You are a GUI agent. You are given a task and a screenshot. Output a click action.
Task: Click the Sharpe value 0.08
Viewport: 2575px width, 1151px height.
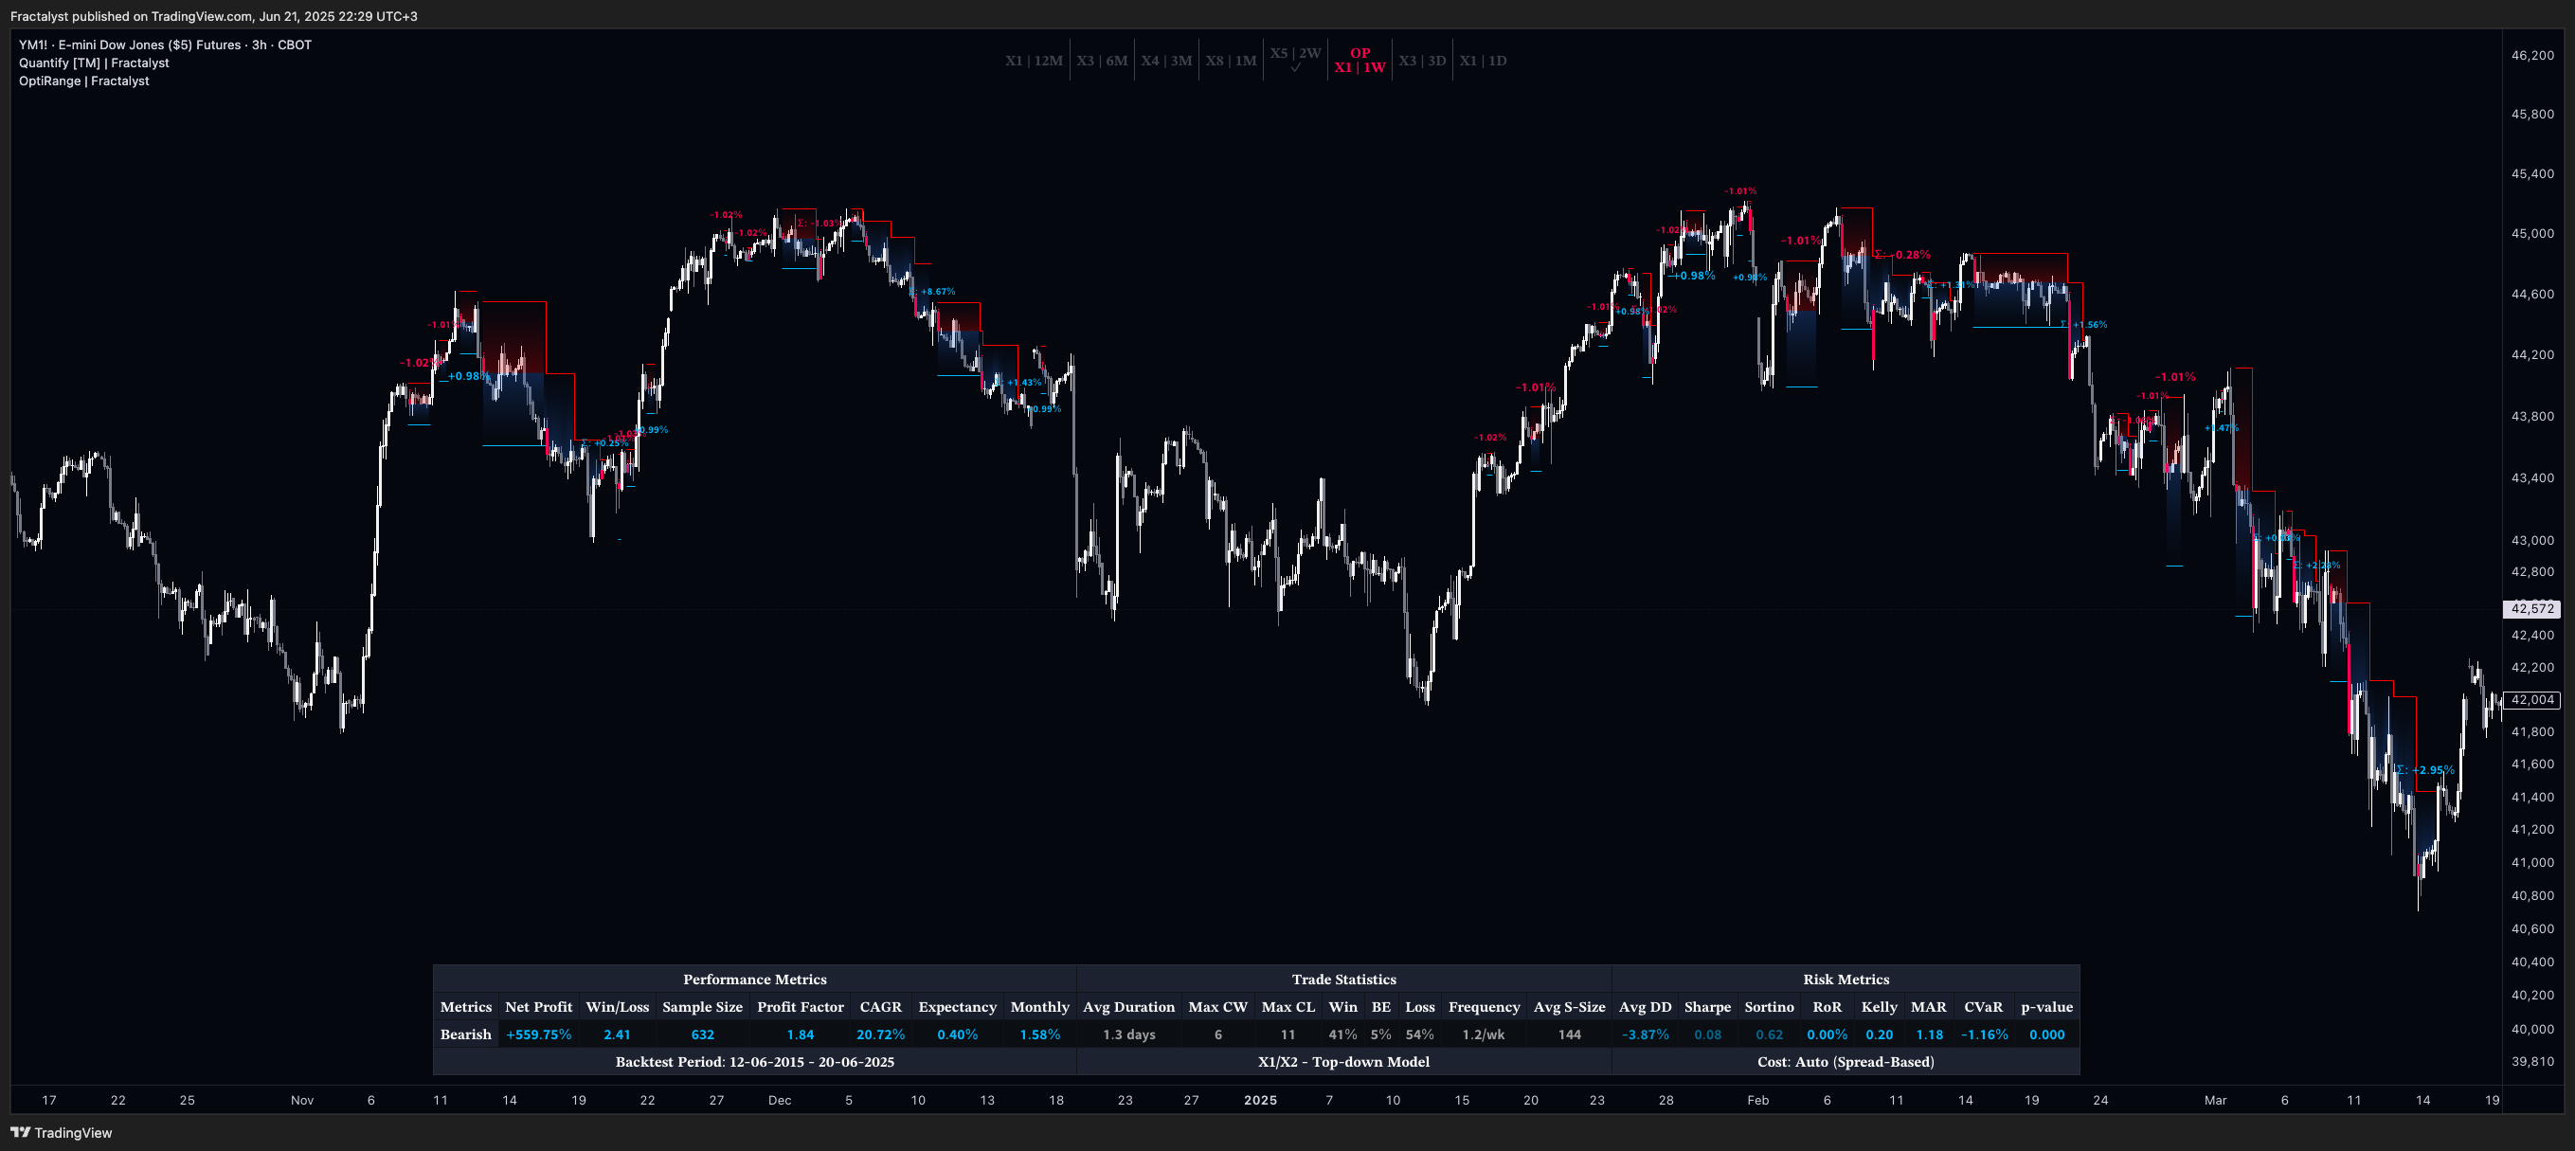click(1707, 1034)
